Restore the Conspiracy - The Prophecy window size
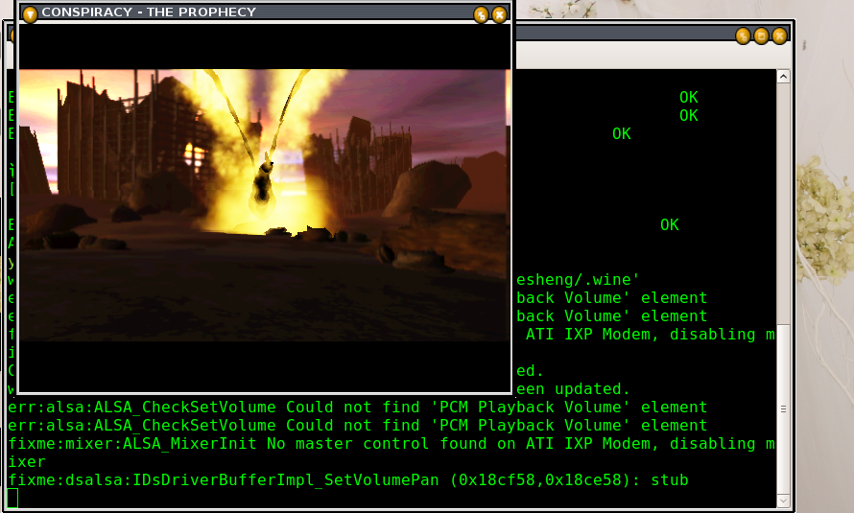854x513 pixels. [481, 14]
